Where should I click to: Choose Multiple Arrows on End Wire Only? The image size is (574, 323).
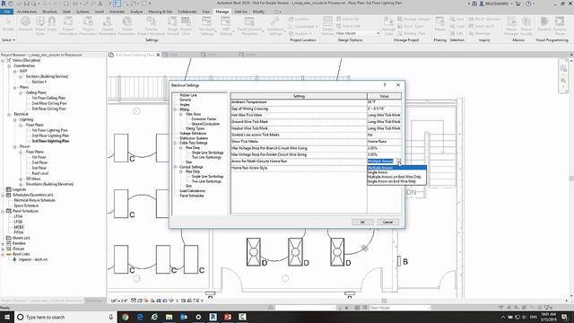395,177
